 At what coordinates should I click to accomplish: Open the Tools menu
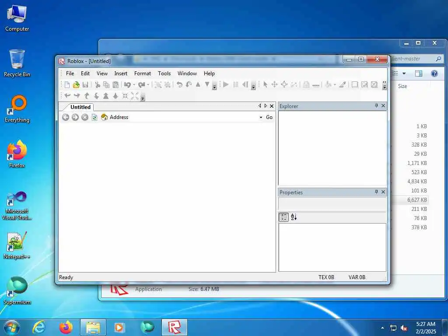tap(164, 73)
